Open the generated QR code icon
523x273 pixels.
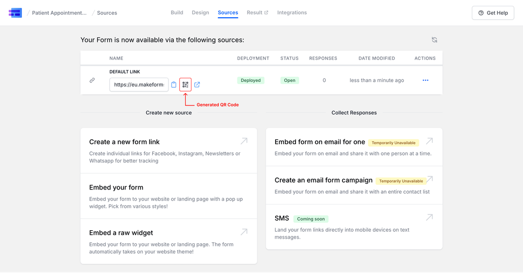[185, 85]
